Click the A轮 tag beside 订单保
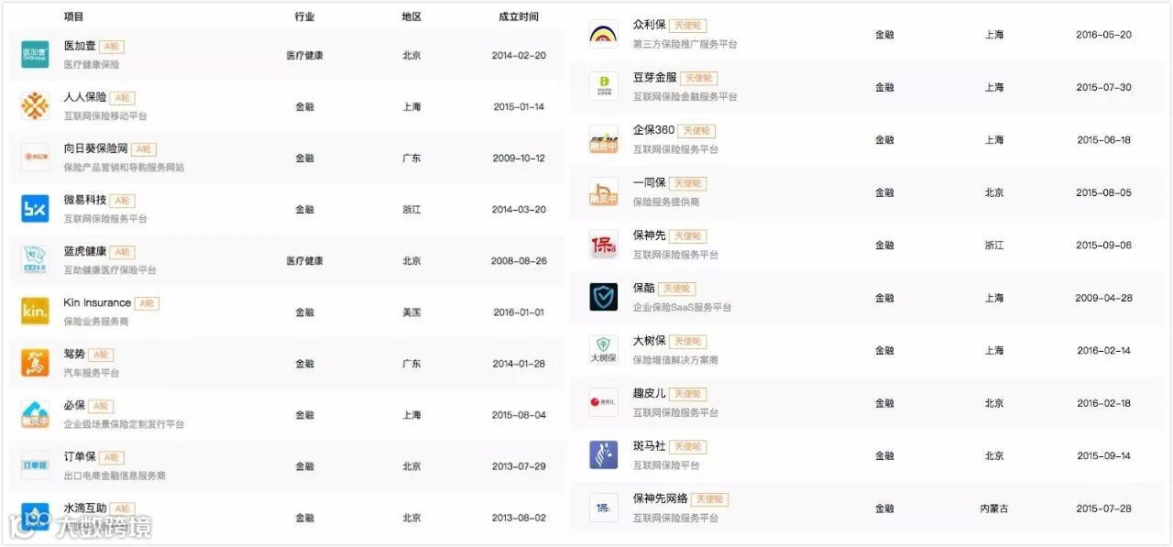1173x547 pixels. coord(112,457)
